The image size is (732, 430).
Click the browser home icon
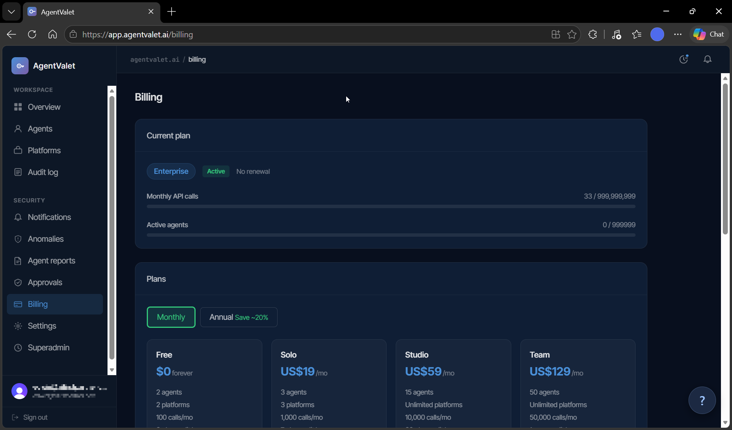click(x=53, y=35)
